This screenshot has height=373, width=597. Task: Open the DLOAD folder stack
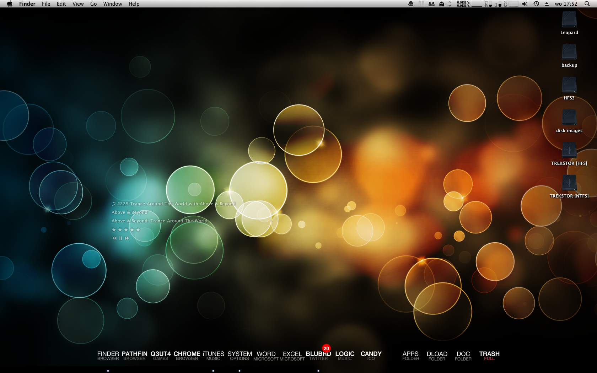[437, 356]
